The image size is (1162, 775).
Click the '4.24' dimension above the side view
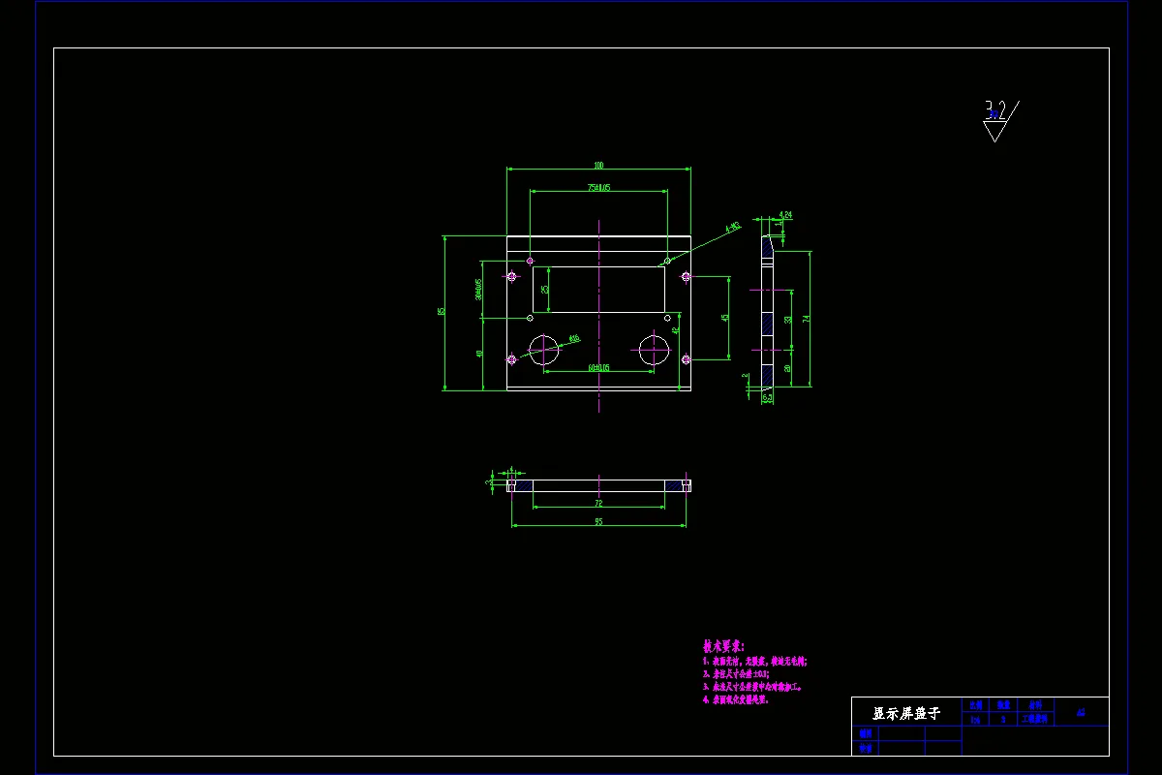[785, 214]
